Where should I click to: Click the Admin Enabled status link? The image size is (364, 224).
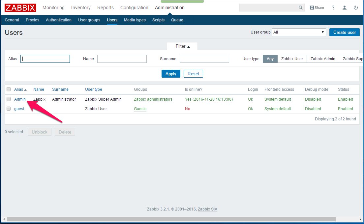click(346, 99)
